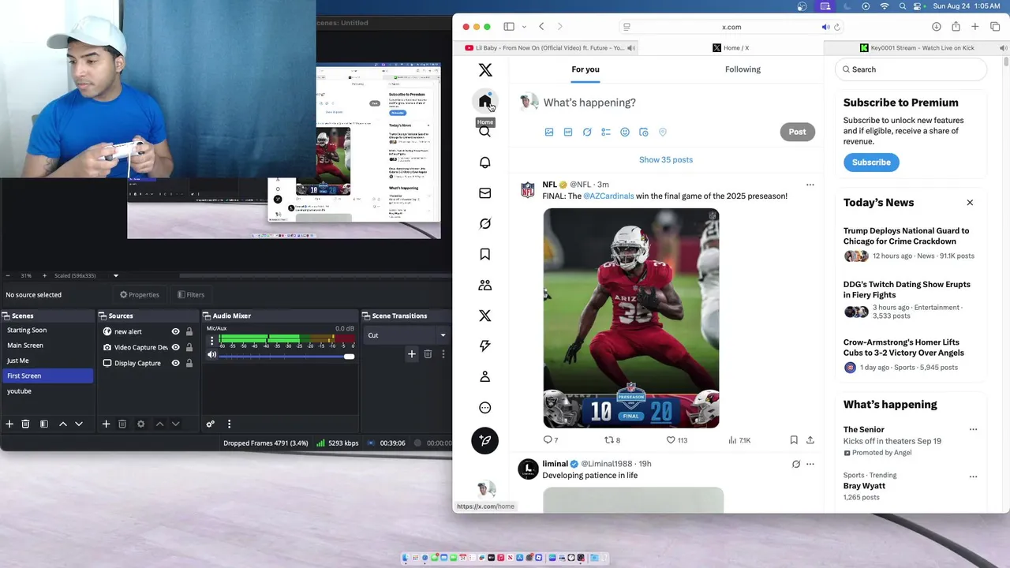Open Premium X icon in sidebar
This screenshot has width=1010, height=568.
click(x=484, y=316)
